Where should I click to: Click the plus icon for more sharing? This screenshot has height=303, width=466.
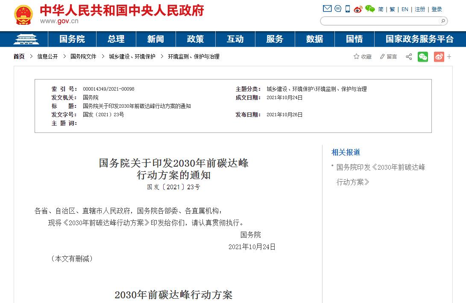[x=449, y=56]
